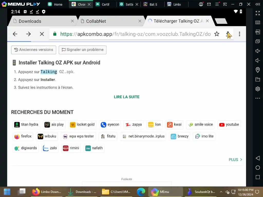This screenshot has height=197, width=263.
Task: Click Android back triangle button
Action: point(258,158)
